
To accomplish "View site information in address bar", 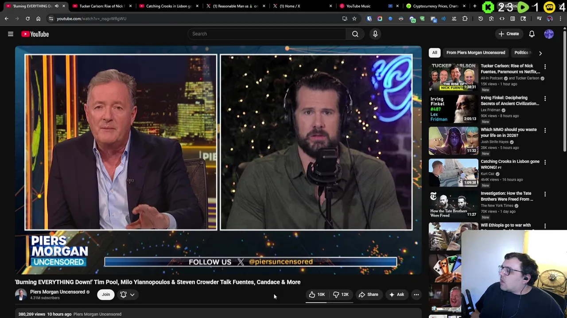I will (x=51, y=19).
